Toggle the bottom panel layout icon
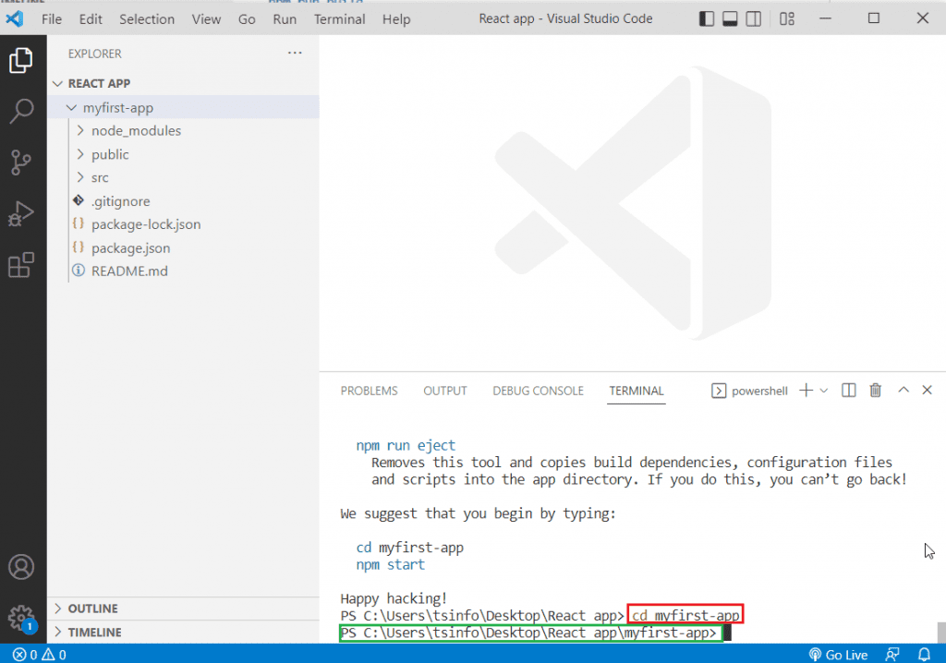This screenshot has width=946, height=663. [x=730, y=18]
